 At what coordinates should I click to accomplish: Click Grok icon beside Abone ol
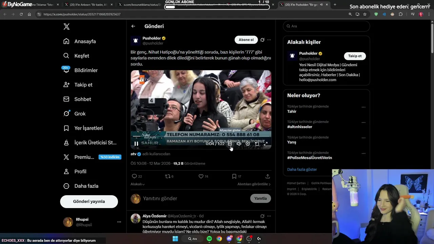point(262,40)
